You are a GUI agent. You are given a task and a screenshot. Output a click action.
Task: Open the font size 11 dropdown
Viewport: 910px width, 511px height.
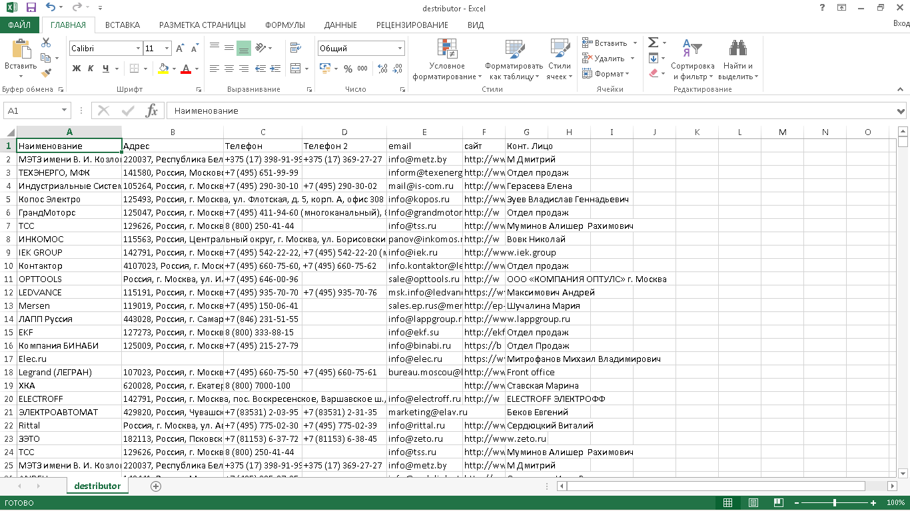pos(167,49)
